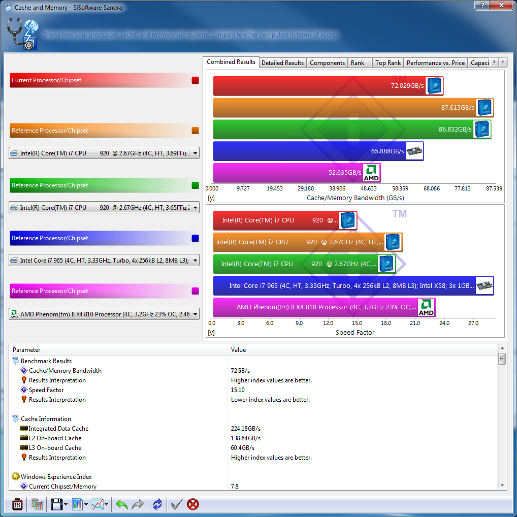This screenshot has height=517, width=517.
Task: Switch to the Detailed Results tab
Action: click(x=282, y=63)
